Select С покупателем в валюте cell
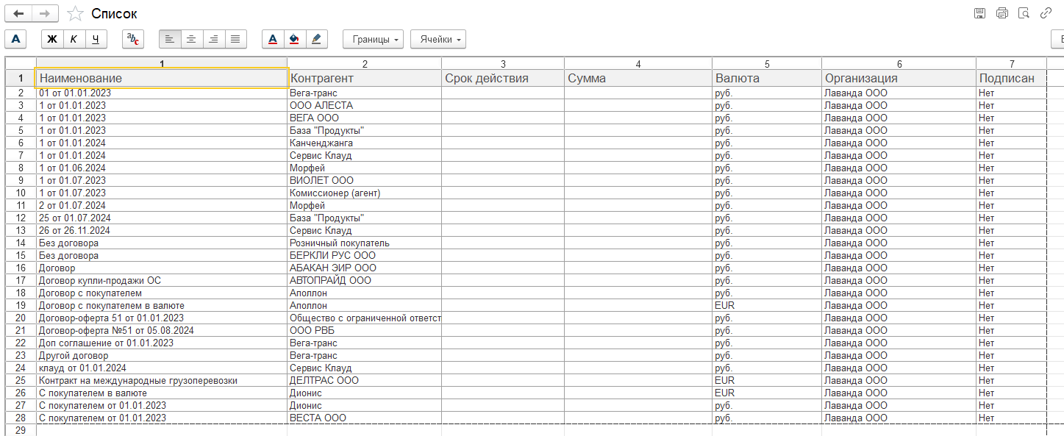The height and width of the screenshot is (436, 1064). click(x=161, y=393)
